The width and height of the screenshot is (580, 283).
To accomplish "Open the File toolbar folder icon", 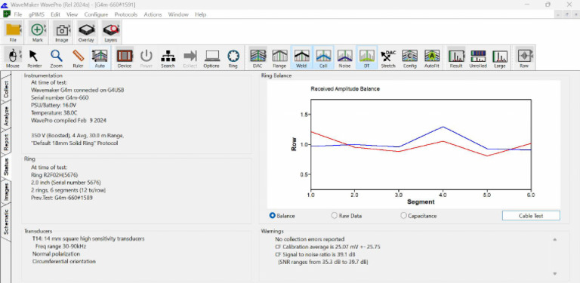I will pyautogui.click(x=13, y=32).
